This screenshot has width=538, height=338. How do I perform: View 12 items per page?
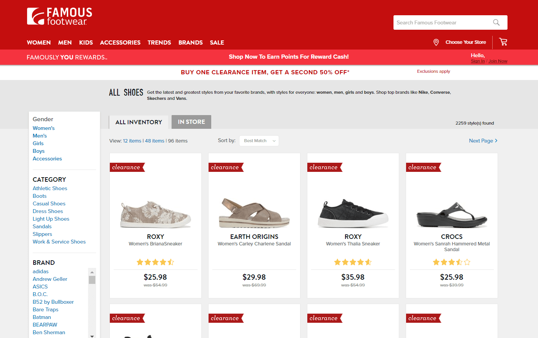132,141
